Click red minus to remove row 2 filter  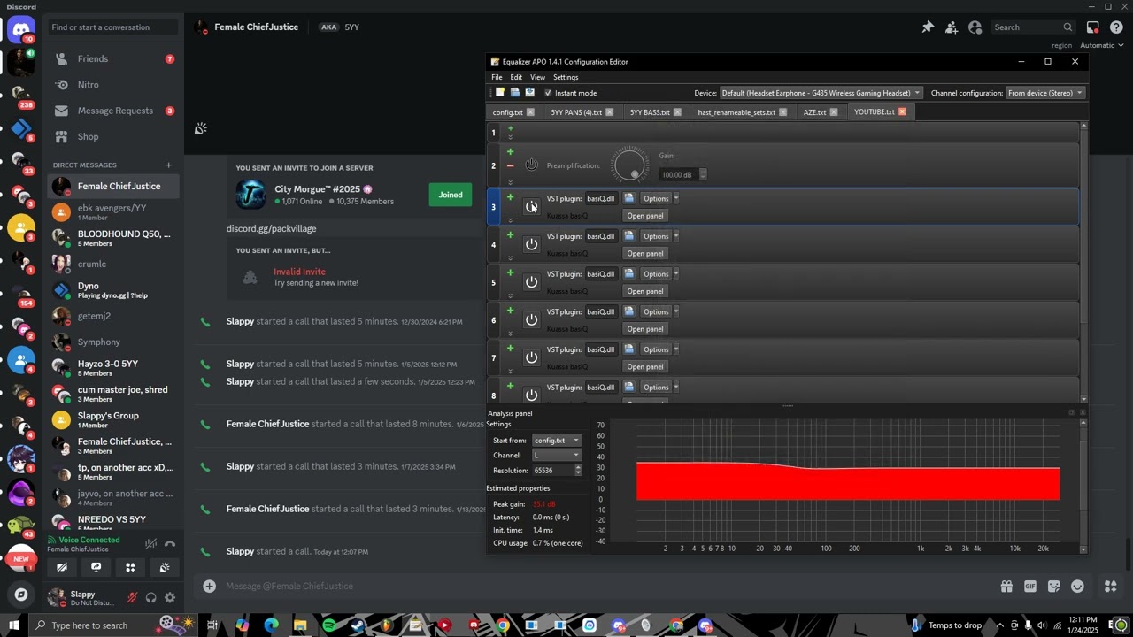coord(510,165)
